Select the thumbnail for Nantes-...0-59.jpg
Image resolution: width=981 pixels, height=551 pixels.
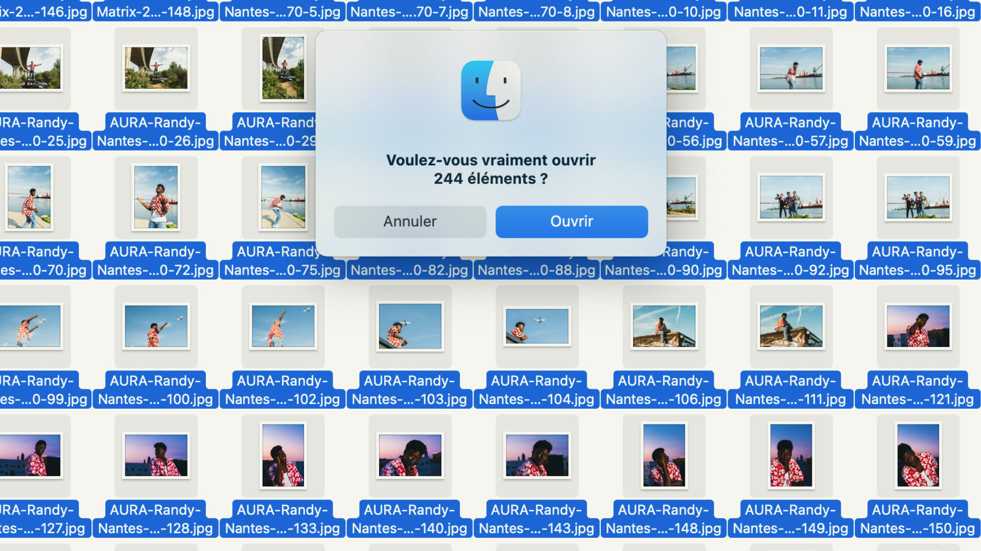click(918, 68)
